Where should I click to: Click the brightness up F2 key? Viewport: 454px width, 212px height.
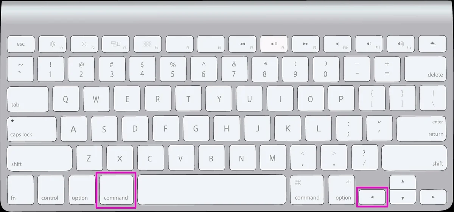(84, 44)
